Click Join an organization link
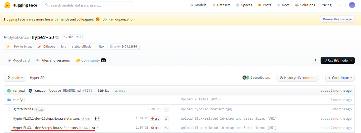This screenshot has height=133, width=361. [118, 19]
